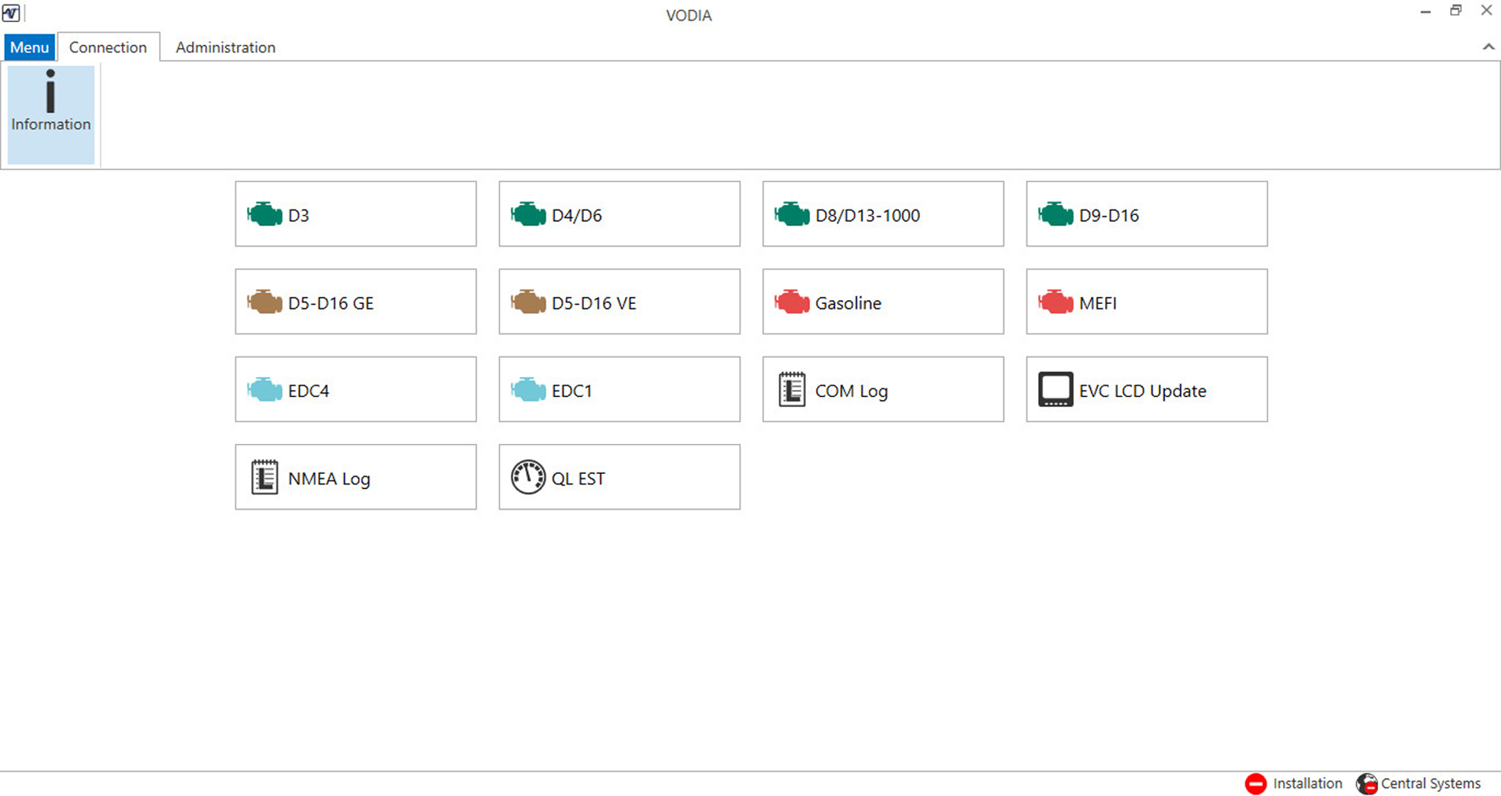Click the brown D5-D16 GE engine icon
This screenshot has height=796, width=1501.
(x=265, y=302)
